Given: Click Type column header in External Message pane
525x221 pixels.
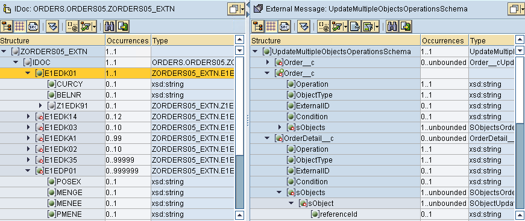Looking at the screenshot, I should coord(491,41).
